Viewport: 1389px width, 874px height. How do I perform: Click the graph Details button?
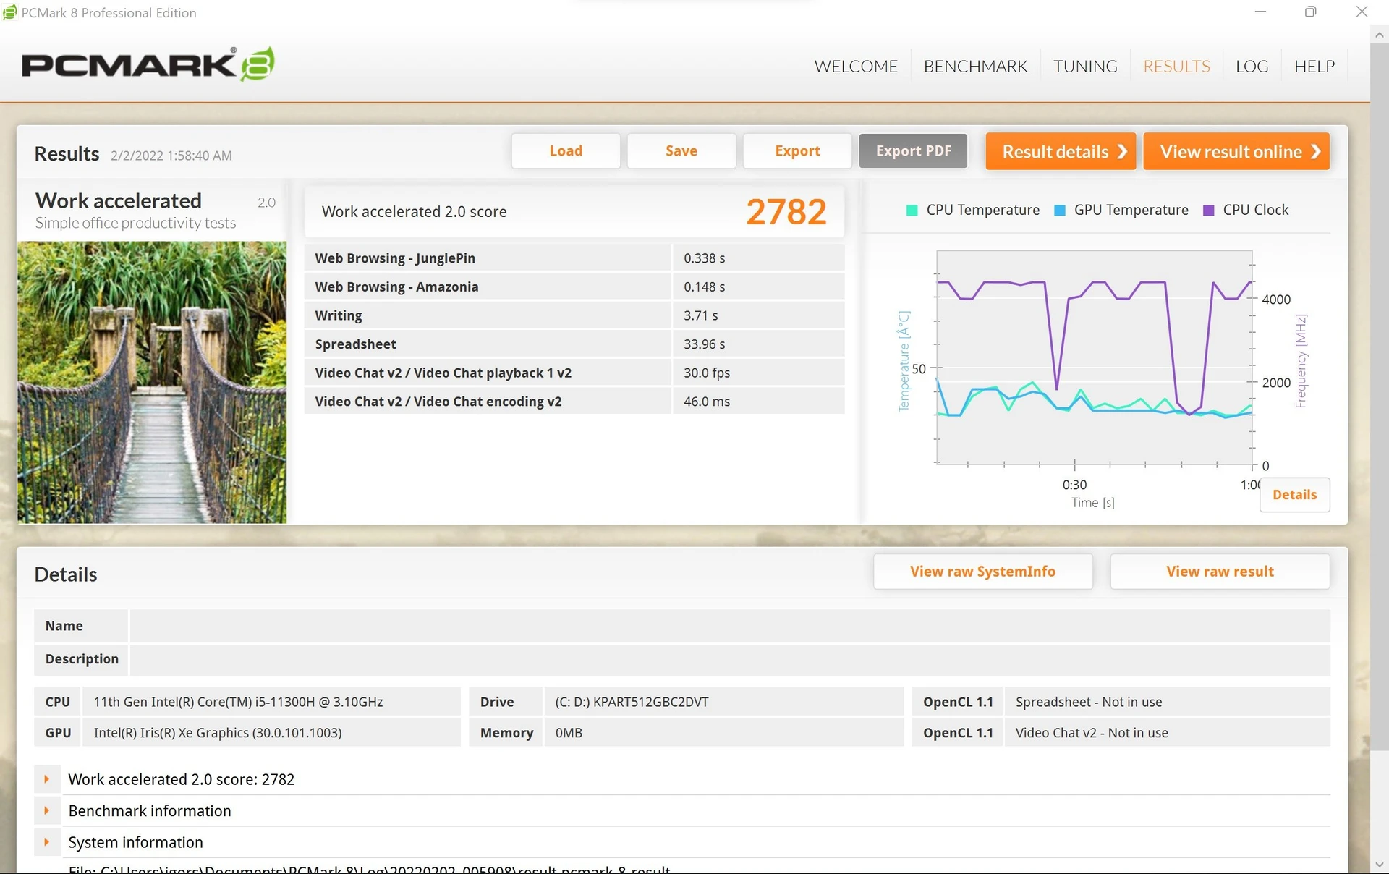tap(1294, 495)
